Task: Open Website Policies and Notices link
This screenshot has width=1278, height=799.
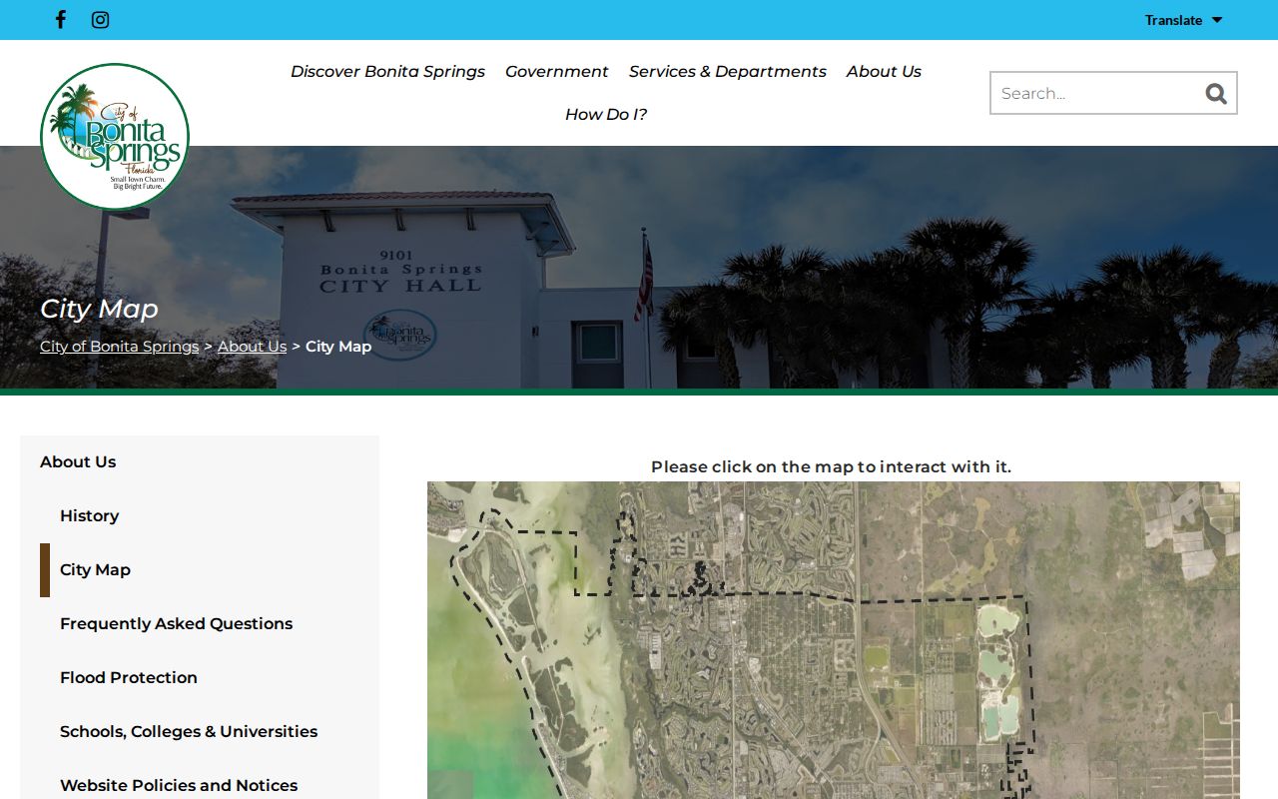Action: click(179, 785)
